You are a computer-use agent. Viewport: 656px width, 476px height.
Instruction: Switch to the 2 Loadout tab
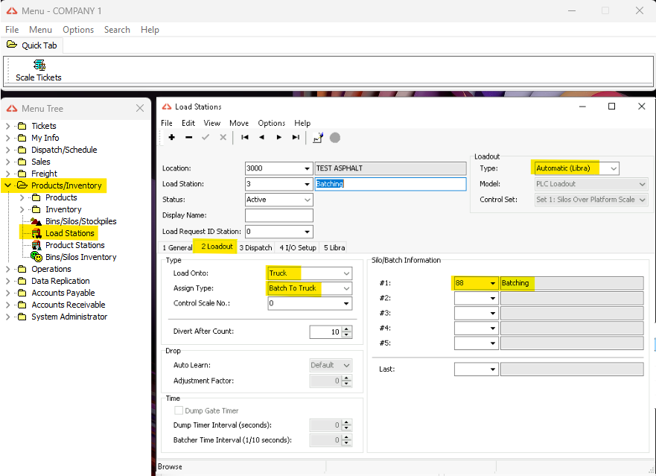(217, 246)
